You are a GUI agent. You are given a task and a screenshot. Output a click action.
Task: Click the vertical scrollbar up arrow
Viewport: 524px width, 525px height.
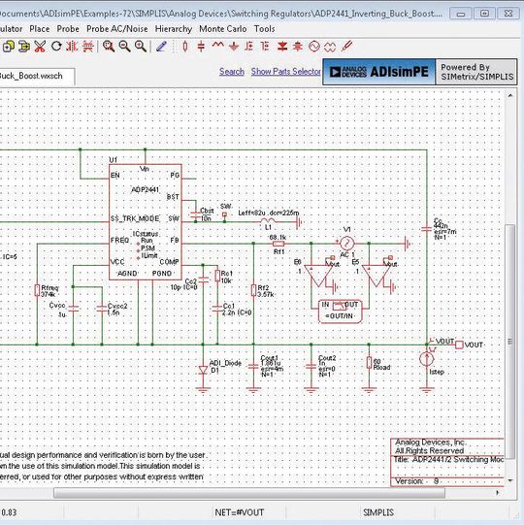point(510,96)
